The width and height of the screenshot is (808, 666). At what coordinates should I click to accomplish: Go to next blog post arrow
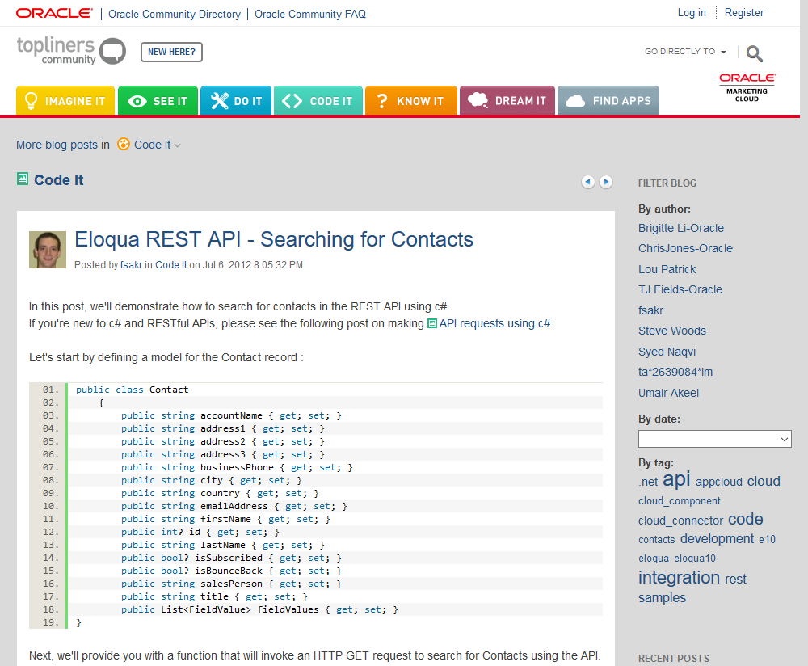607,181
